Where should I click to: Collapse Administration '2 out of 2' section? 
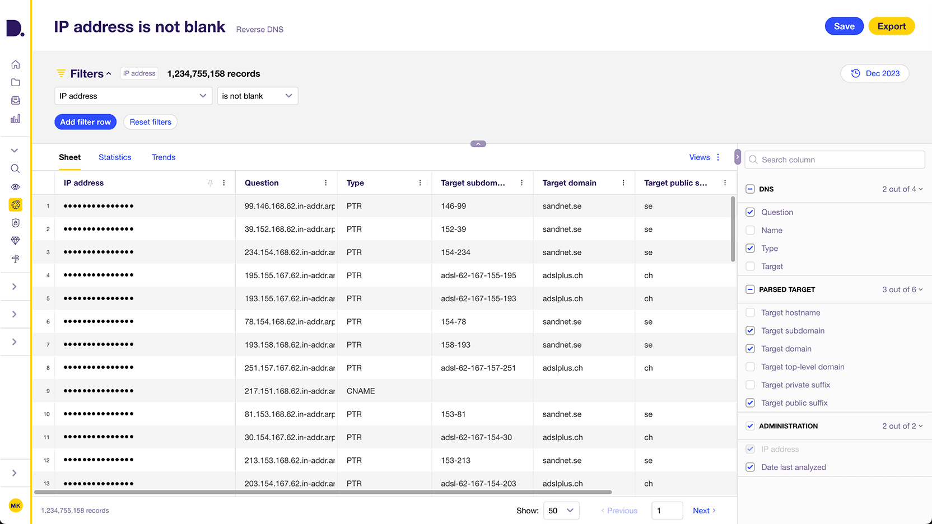[902, 426]
